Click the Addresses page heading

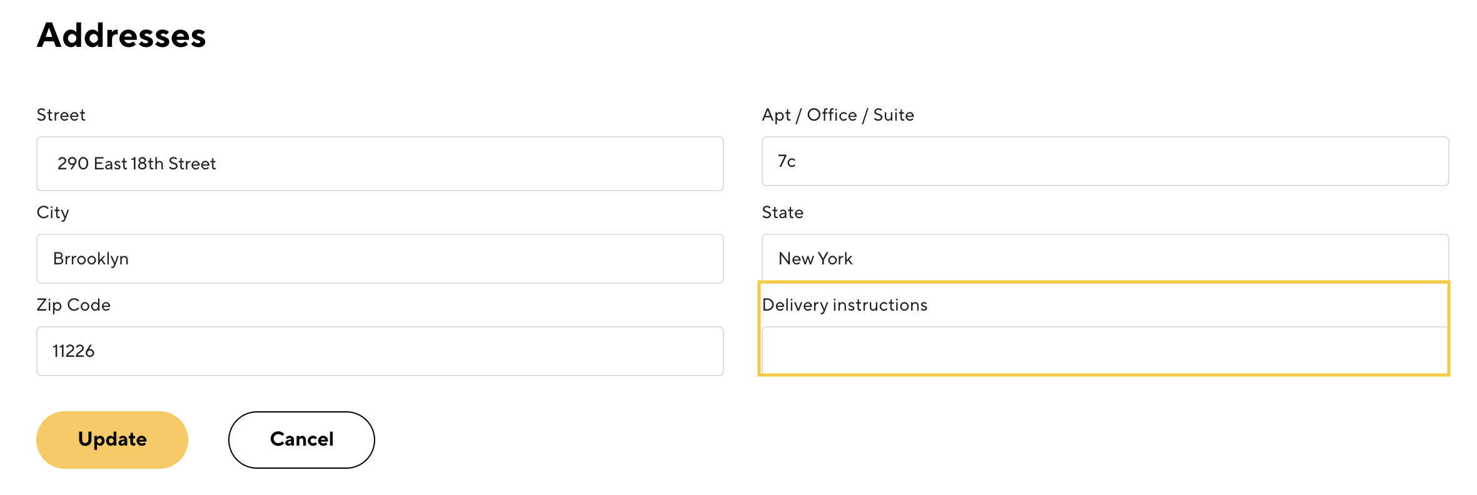coord(121,35)
